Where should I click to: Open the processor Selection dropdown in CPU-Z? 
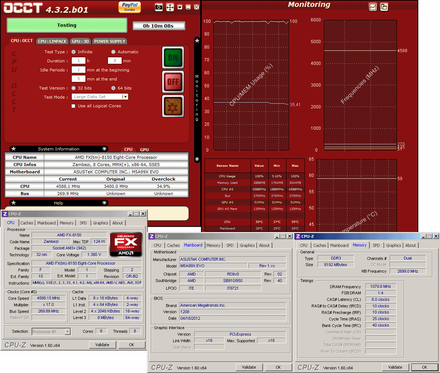(x=67, y=332)
